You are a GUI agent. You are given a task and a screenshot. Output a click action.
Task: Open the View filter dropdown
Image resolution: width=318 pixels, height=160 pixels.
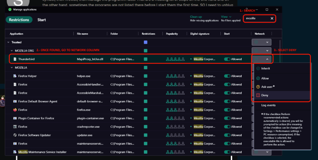226,17
